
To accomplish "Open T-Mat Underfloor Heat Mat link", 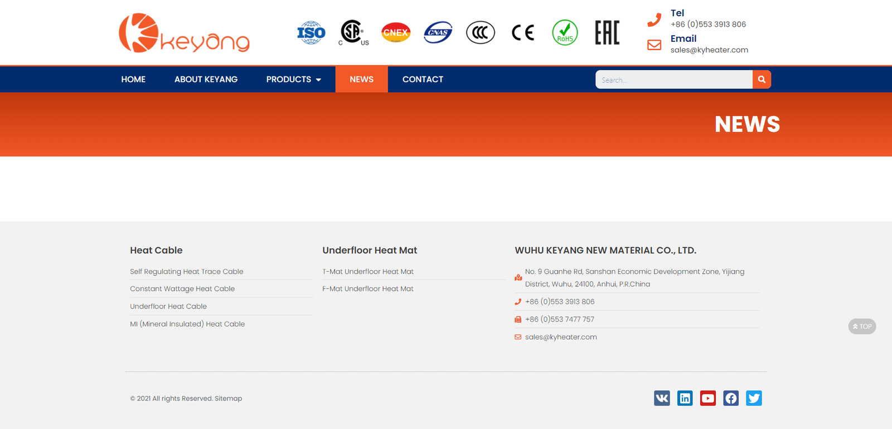I will point(368,272).
